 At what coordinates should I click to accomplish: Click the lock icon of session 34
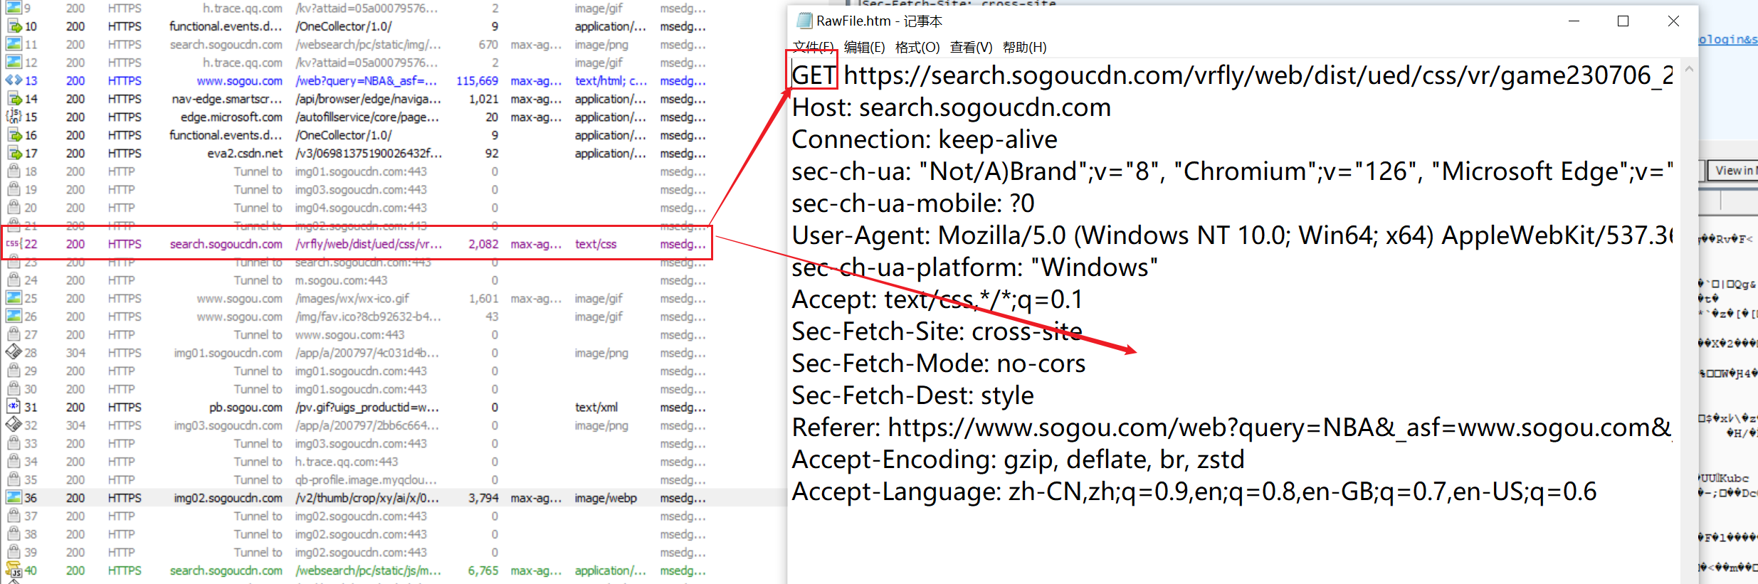pyautogui.click(x=14, y=462)
